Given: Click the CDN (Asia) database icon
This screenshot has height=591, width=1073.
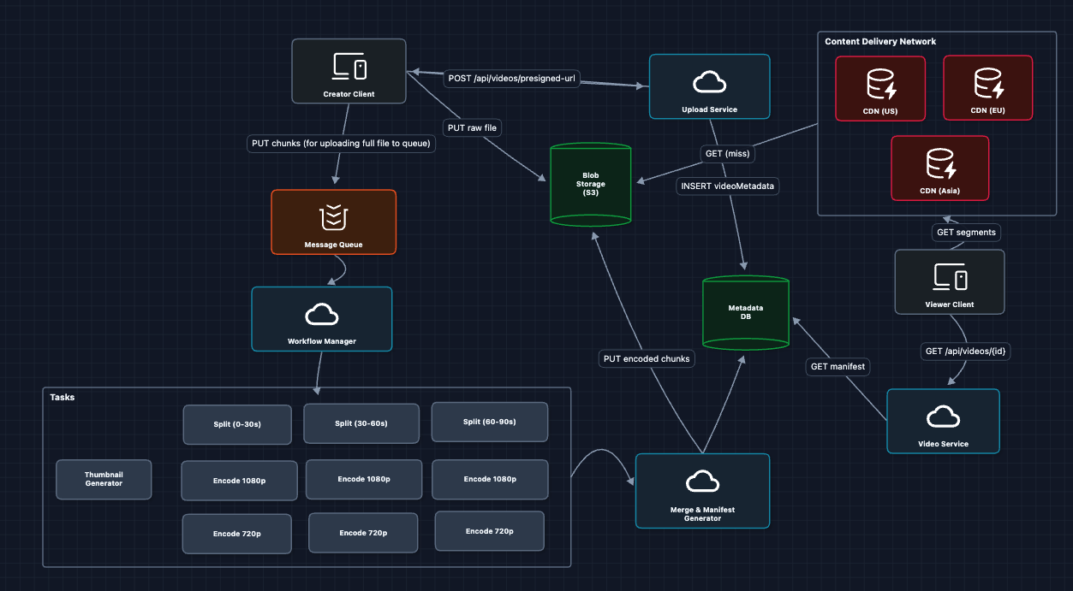Looking at the screenshot, I should point(939,163).
